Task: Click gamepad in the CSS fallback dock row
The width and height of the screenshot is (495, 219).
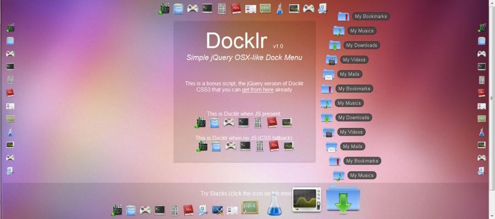Action: [x=231, y=146]
